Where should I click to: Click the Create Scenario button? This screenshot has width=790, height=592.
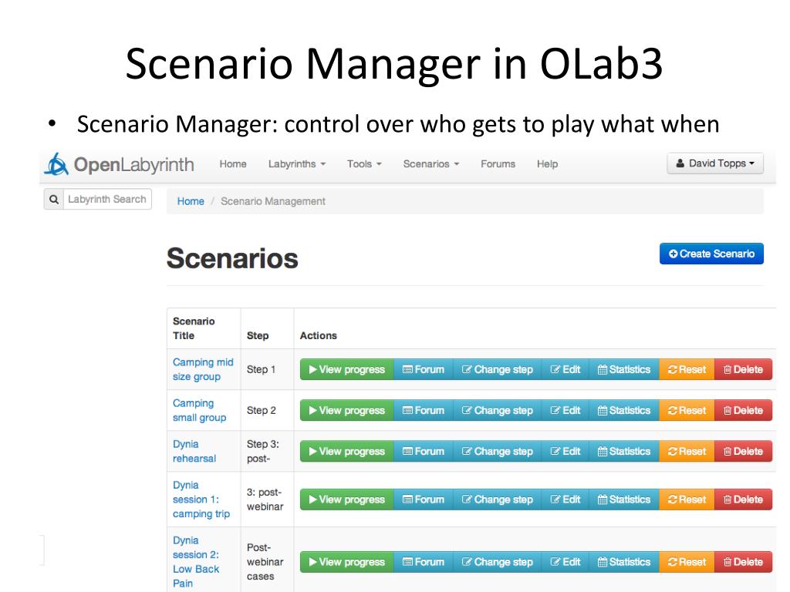click(711, 254)
